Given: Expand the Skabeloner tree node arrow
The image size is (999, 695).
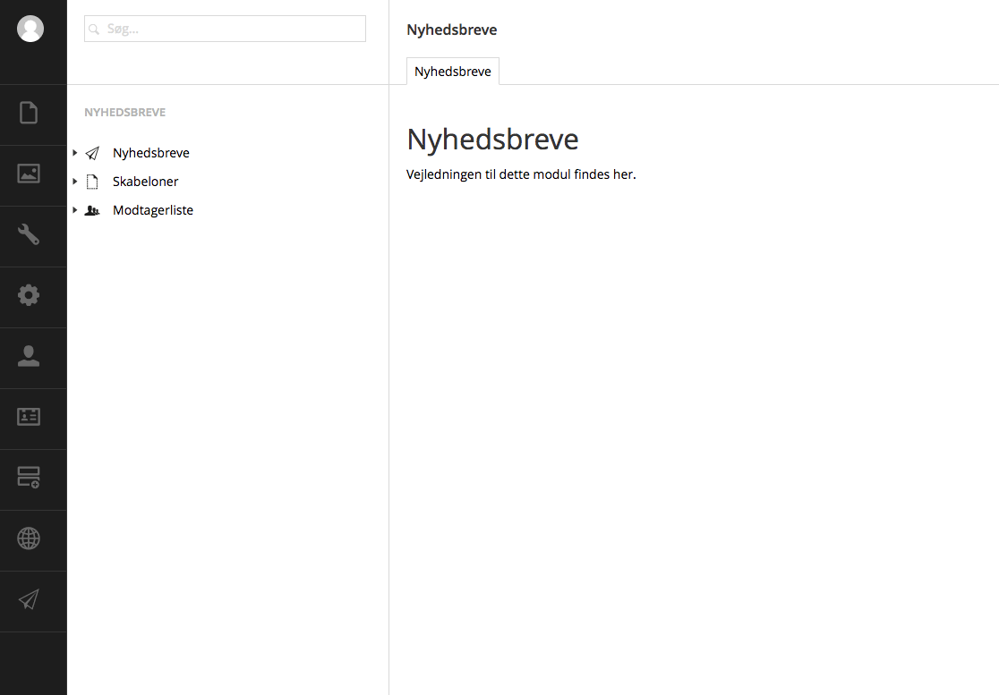Looking at the screenshot, I should click(75, 182).
